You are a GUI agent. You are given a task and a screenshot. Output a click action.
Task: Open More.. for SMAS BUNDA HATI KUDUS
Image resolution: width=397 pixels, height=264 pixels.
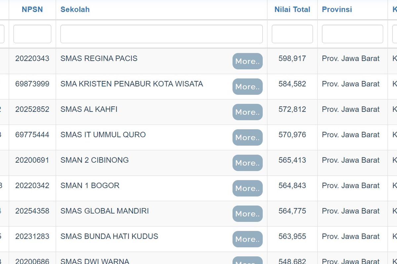(247, 239)
